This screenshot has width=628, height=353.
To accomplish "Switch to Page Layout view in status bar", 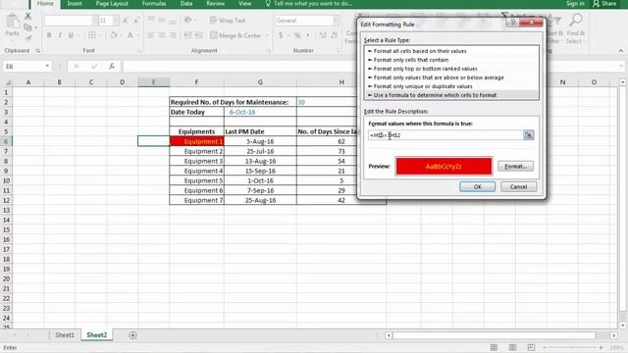I will point(512,347).
